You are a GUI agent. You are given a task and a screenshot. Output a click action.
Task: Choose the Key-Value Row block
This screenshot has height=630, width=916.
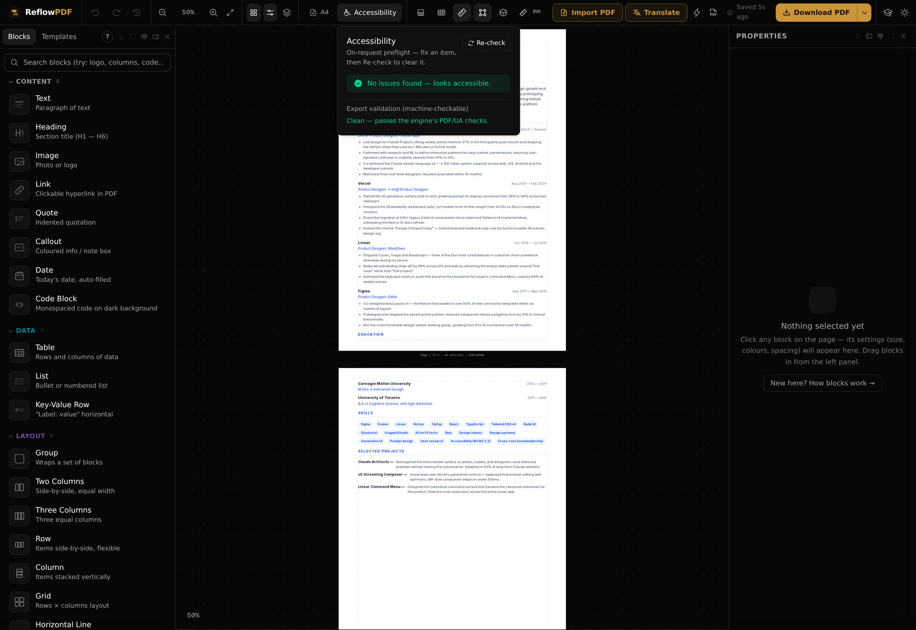coord(88,409)
